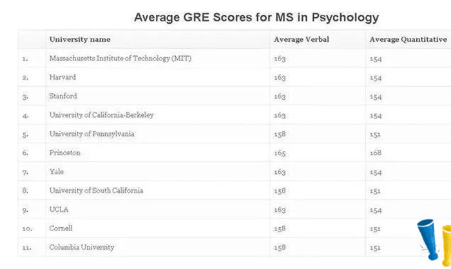Click the yellow boot graphic icon
The height and width of the screenshot is (269, 451).
coord(446,245)
